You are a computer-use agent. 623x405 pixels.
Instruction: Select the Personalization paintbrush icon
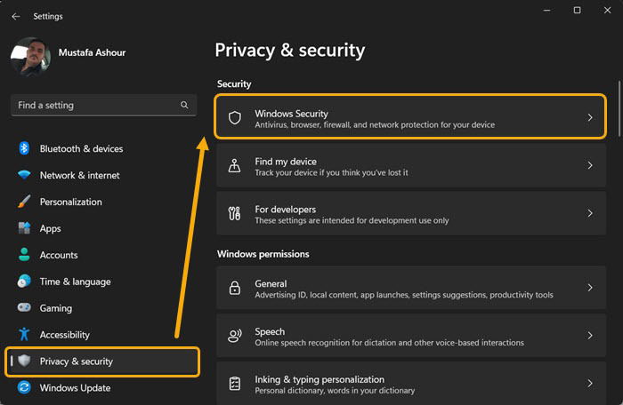click(x=24, y=202)
